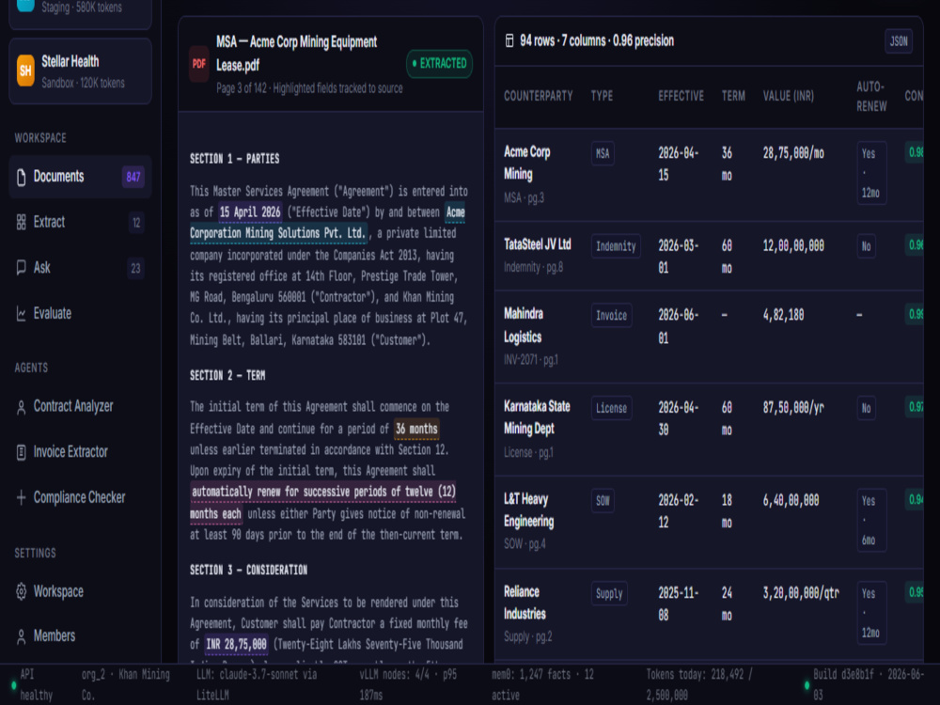This screenshot has width=940, height=705.
Task: Click the Invoice type tag
Action: coord(612,315)
